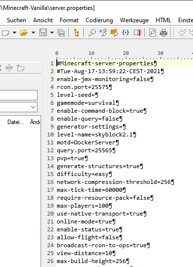Click line 'enable-query=false'
193x267 pixels.
89,119
